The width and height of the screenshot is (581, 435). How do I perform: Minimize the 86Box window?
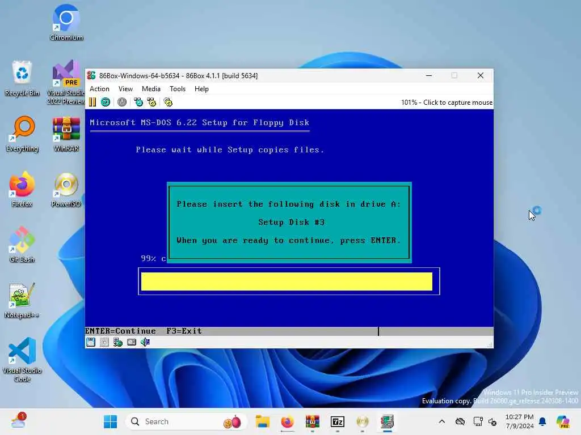tap(429, 75)
